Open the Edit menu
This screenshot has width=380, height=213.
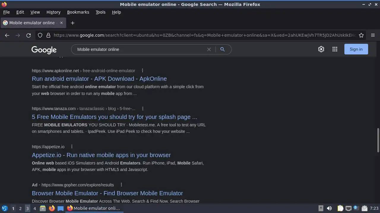(20, 12)
